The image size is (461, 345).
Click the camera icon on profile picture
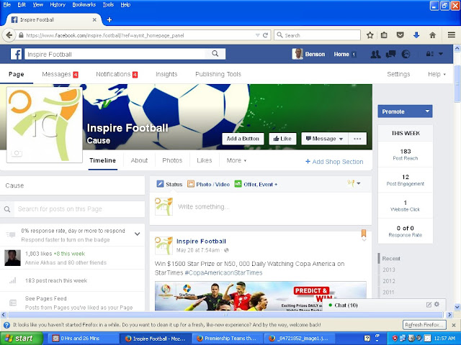click(17, 153)
